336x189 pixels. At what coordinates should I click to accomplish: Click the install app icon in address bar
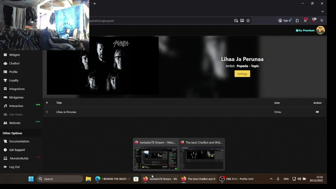242,20
